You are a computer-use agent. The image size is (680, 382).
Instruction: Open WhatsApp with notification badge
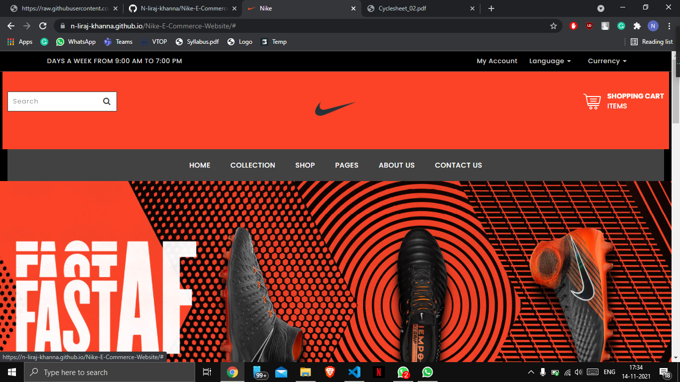pos(403,372)
